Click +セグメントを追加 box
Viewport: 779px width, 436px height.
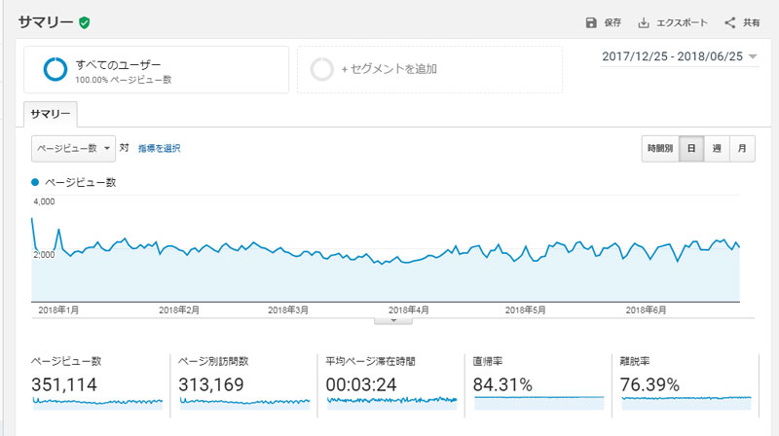(x=429, y=69)
